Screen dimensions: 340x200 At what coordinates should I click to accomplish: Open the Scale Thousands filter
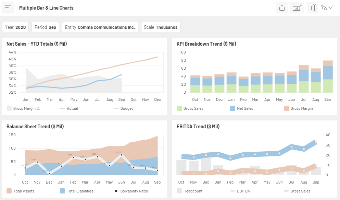(x=161, y=27)
